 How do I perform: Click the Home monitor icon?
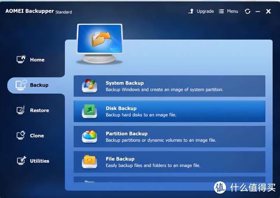[21, 59]
